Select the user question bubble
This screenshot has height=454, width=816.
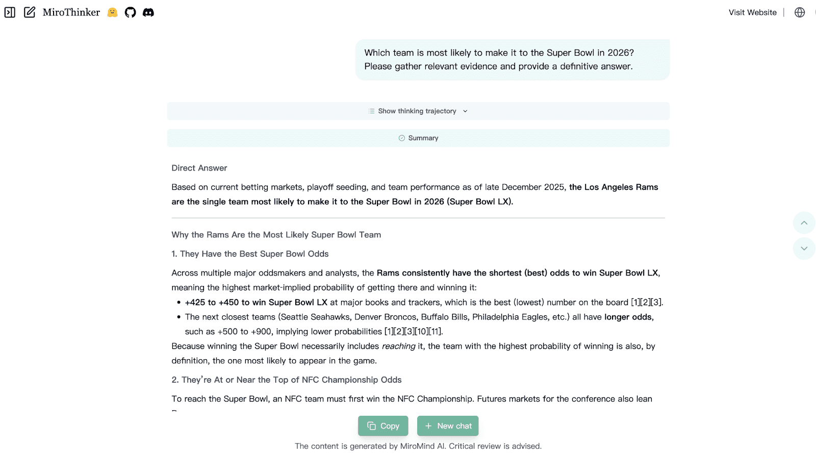[x=513, y=60]
